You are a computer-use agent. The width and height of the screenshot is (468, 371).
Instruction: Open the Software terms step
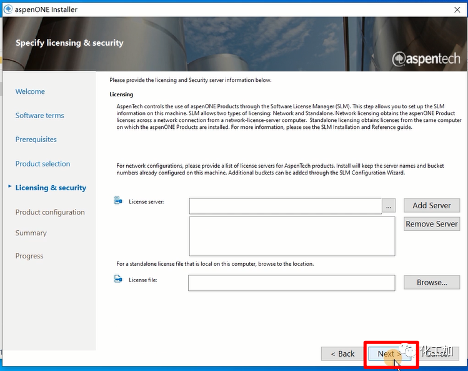pyautogui.click(x=39, y=116)
